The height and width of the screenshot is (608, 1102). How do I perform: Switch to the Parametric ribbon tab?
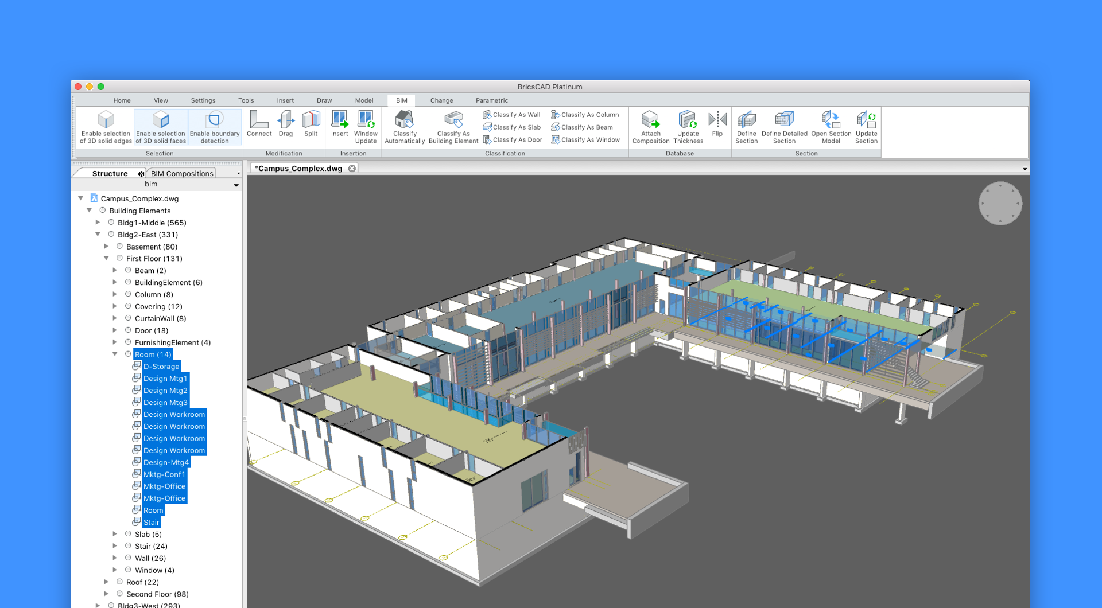tap(491, 100)
